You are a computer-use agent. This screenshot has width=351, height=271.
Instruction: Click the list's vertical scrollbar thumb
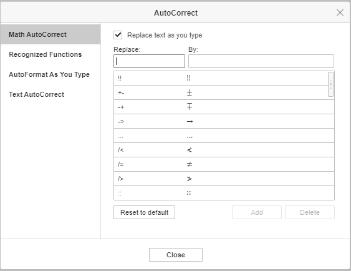(330, 84)
